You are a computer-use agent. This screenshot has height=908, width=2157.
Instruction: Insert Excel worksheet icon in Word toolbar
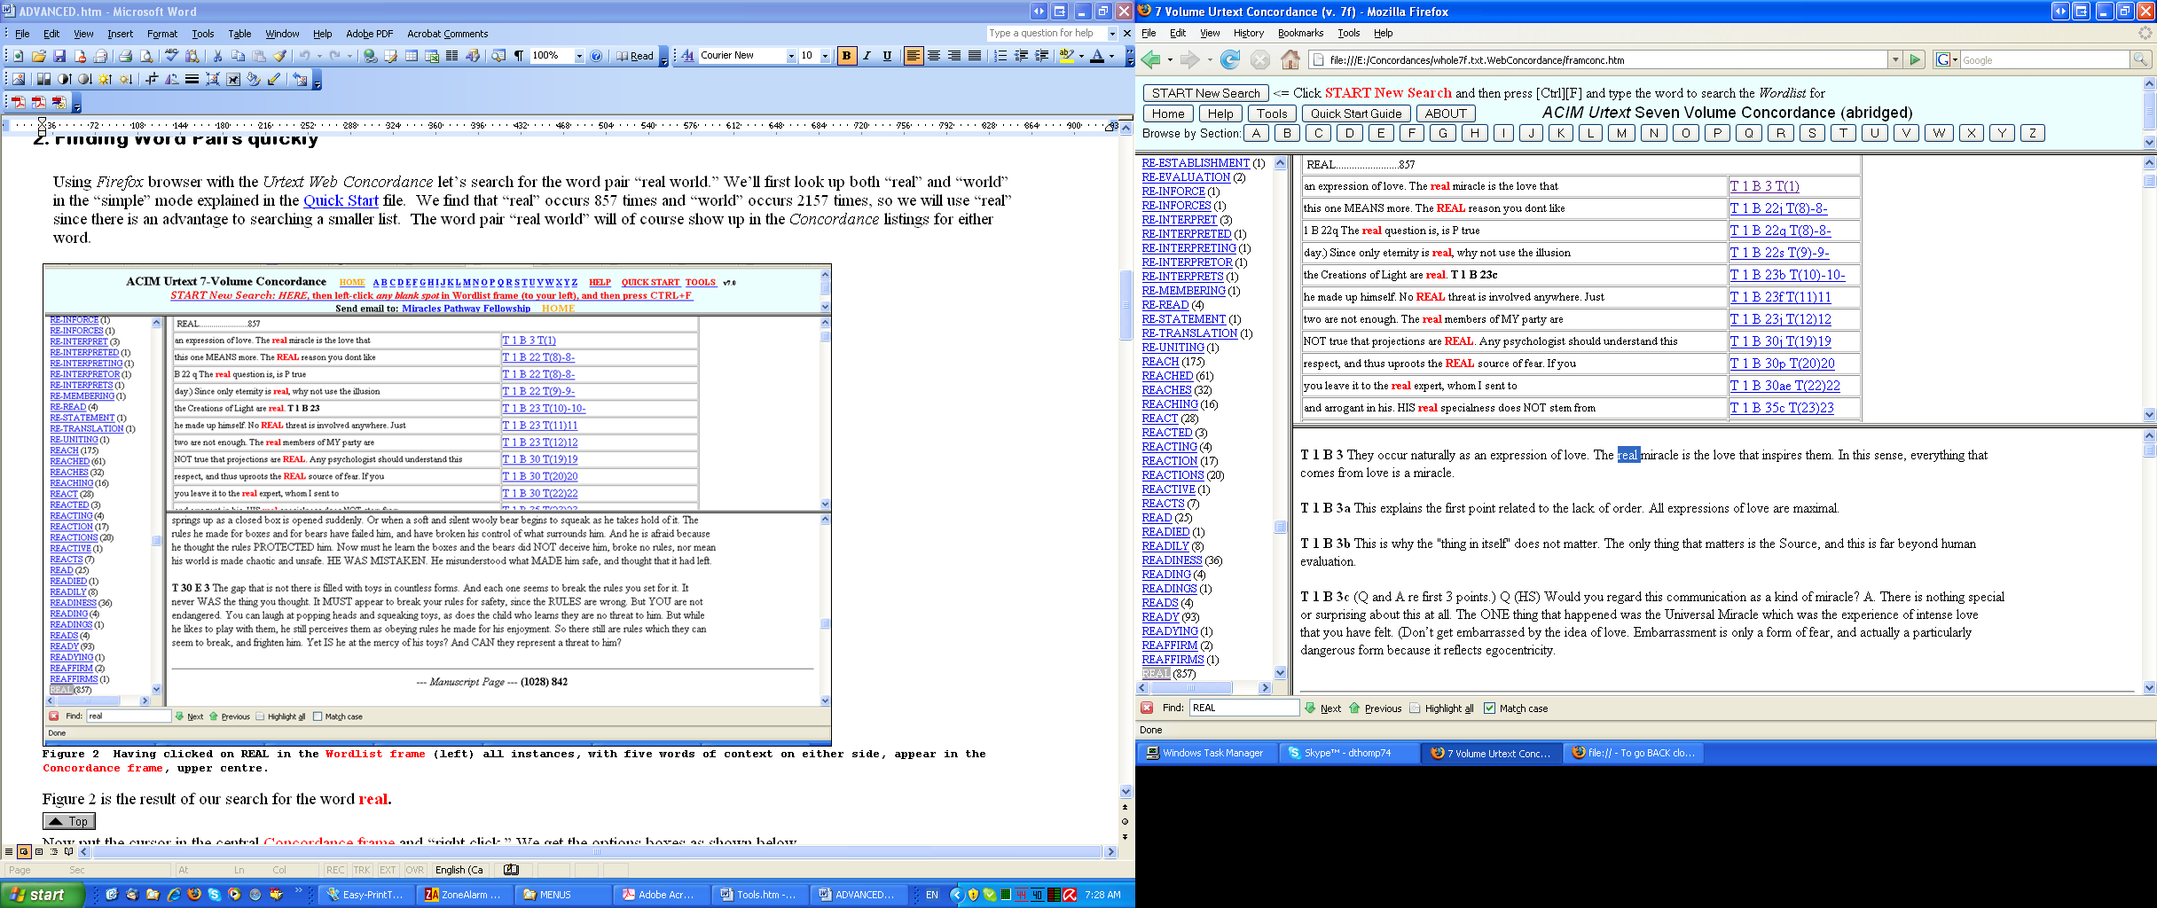432,56
